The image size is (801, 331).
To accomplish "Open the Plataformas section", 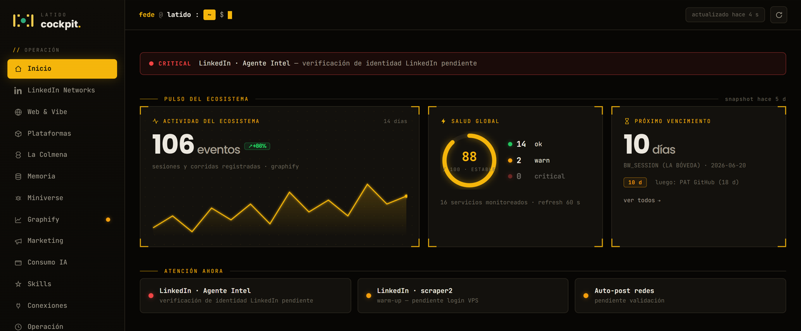I will (62, 134).
